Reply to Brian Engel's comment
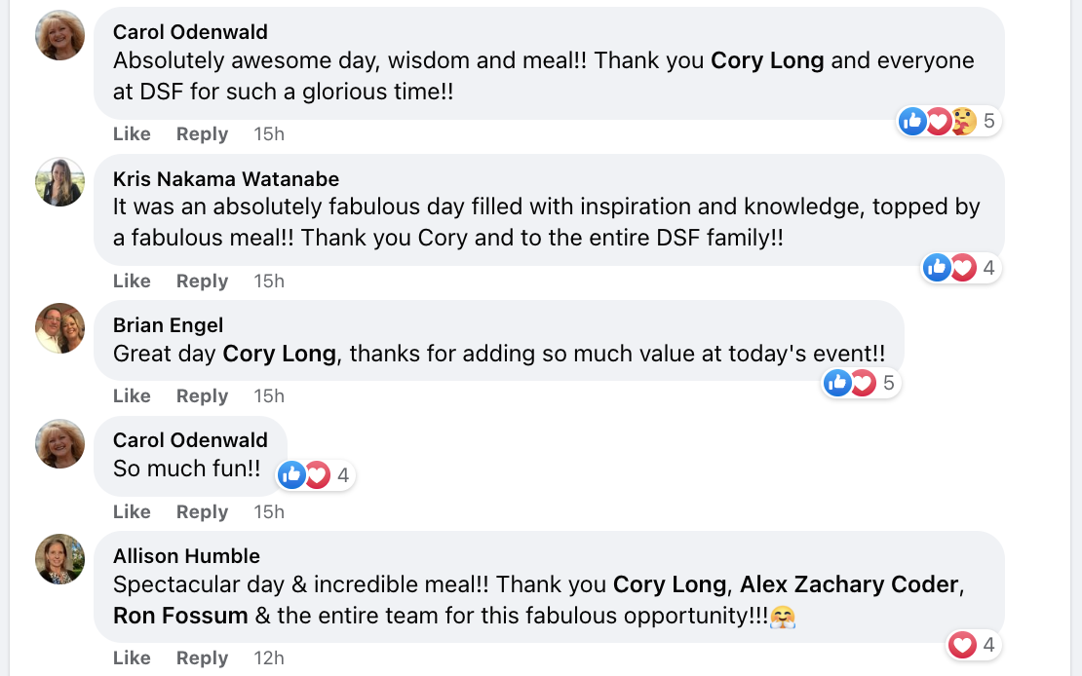Viewport: 1082px width, 676px height. (202, 395)
